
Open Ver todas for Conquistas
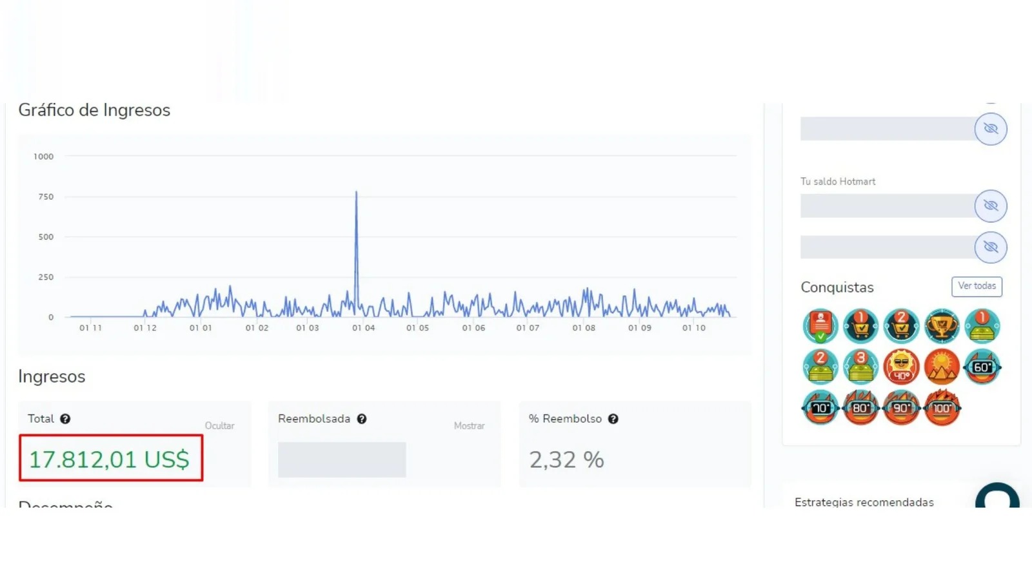[x=977, y=286]
